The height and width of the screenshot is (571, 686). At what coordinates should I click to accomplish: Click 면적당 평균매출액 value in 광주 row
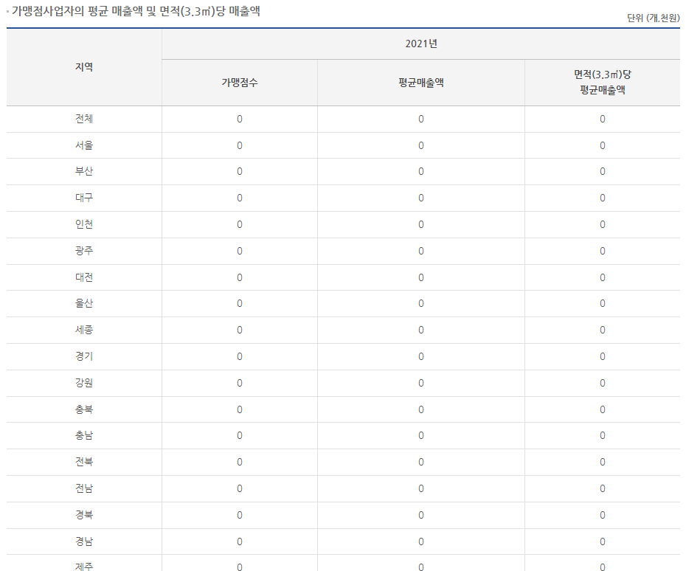click(x=603, y=251)
